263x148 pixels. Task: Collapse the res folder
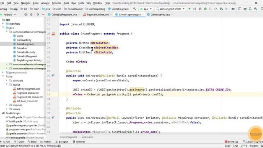[3, 76]
